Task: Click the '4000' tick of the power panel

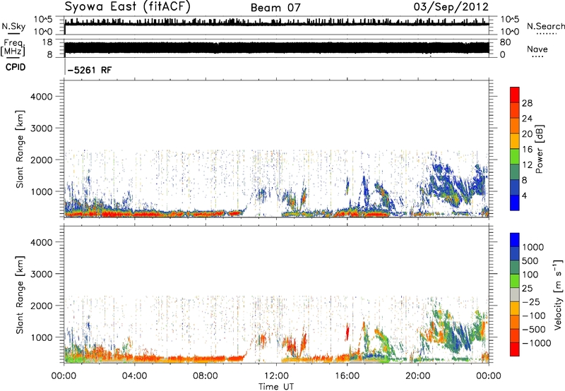Action: 42,97
